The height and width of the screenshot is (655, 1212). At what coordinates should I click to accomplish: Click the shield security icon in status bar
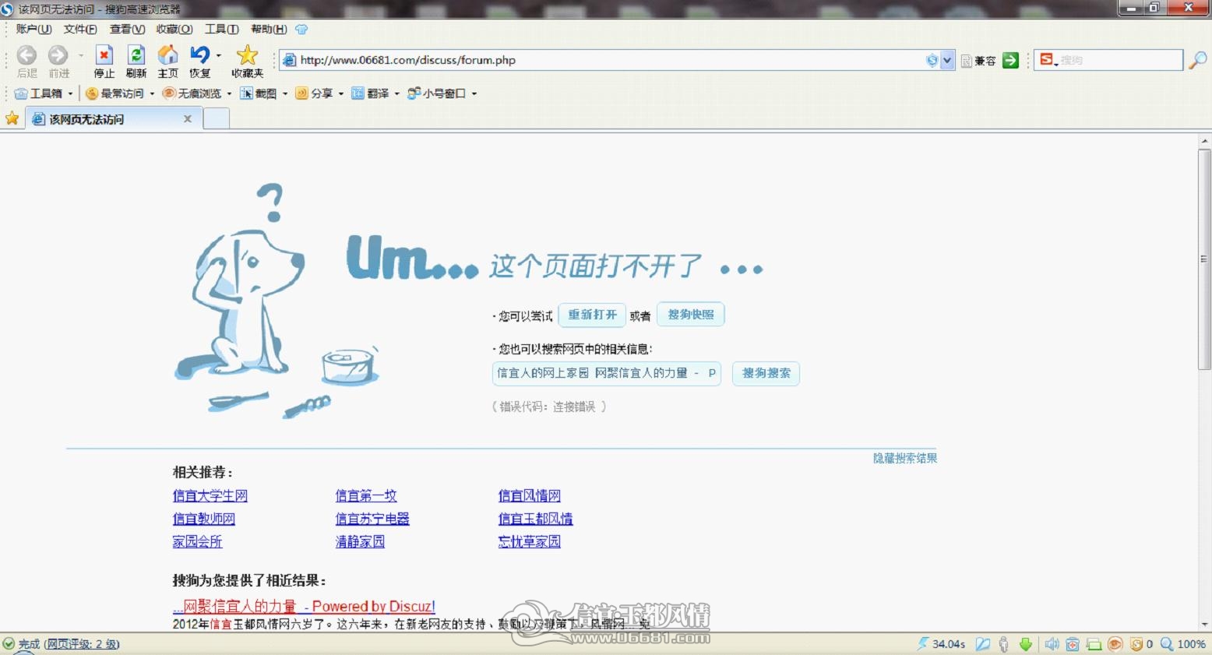pos(1136,644)
